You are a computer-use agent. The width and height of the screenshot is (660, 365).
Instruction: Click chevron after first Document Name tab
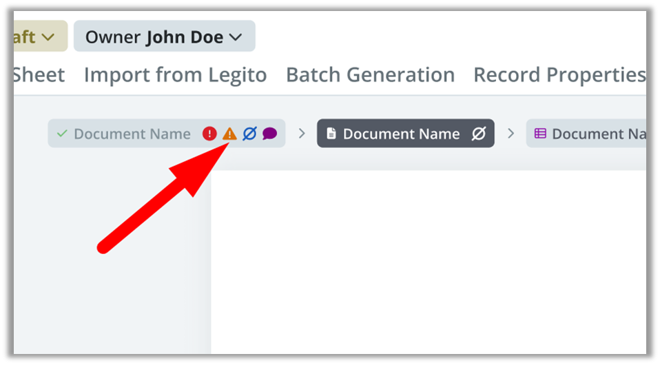301,134
